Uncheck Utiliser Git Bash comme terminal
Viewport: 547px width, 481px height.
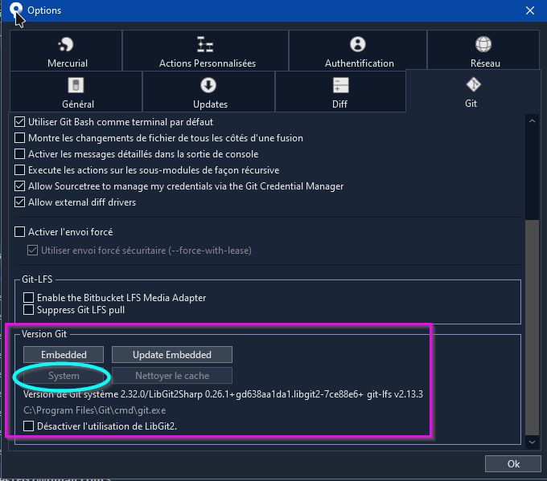pos(19,122)
